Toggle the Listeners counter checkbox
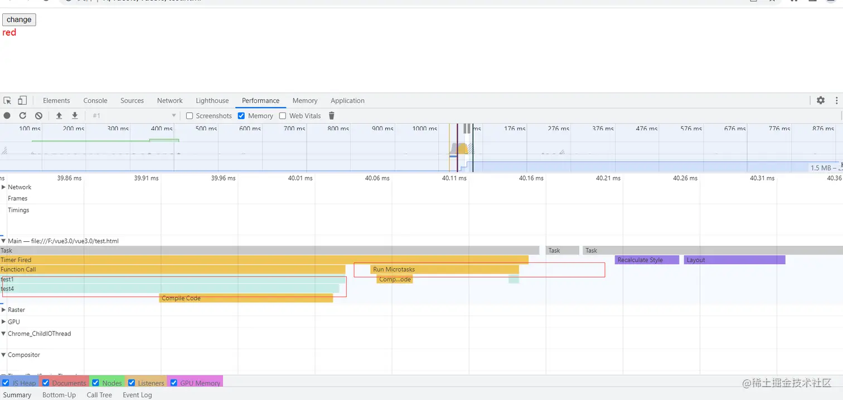The width and height of the screenshot is (843, 400). point(132,383)
